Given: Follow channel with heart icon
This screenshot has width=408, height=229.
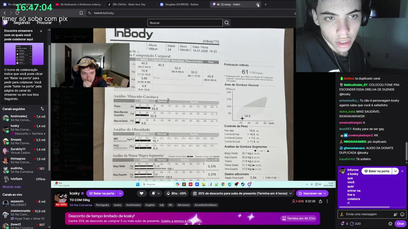Looking at the screenshot, I should (142, 193).
